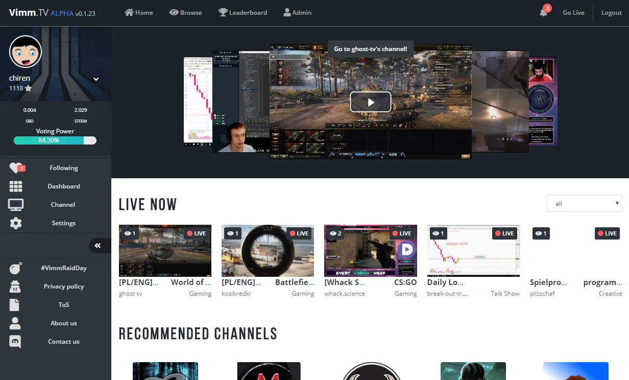This screenshot has height=380, width=629.
Task: Click the break-out-tr Daily stream thumbnail
Action: click(x=473, y=251)
